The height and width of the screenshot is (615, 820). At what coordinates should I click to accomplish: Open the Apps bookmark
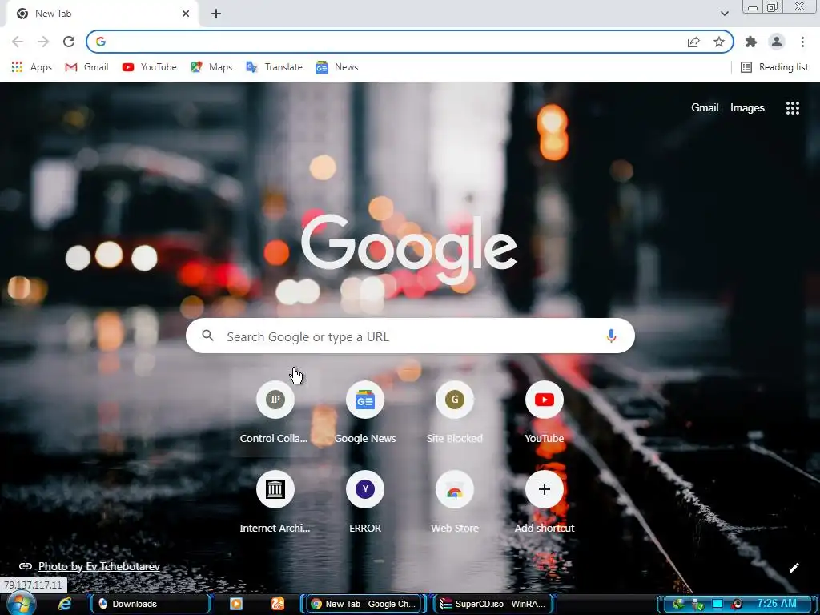(32, 67)
